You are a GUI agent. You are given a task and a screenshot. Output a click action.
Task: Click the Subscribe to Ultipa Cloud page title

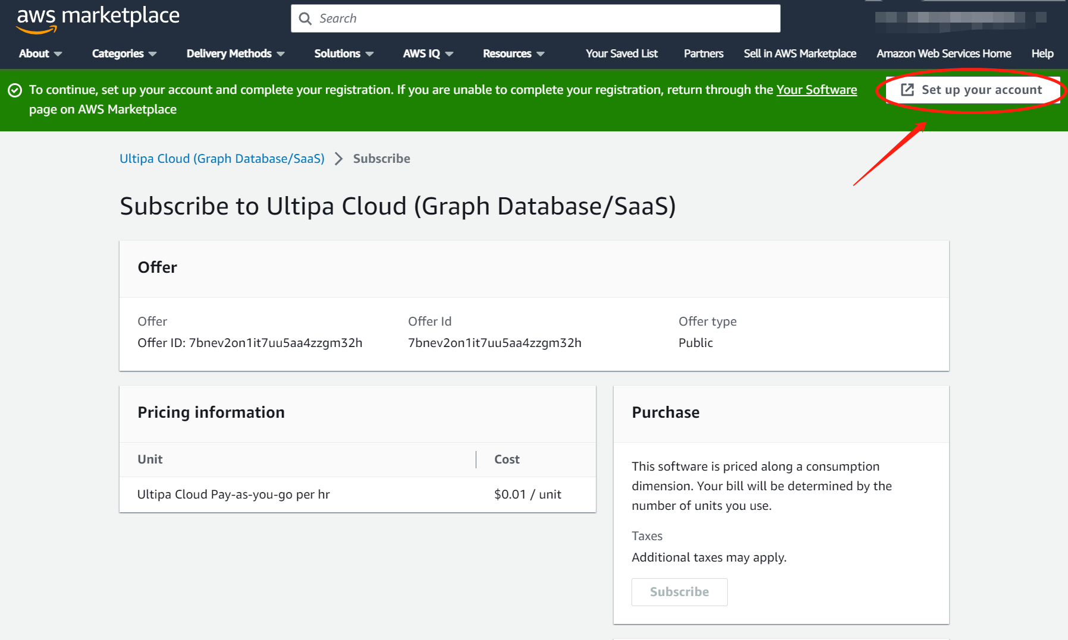[x=398, y=206]
